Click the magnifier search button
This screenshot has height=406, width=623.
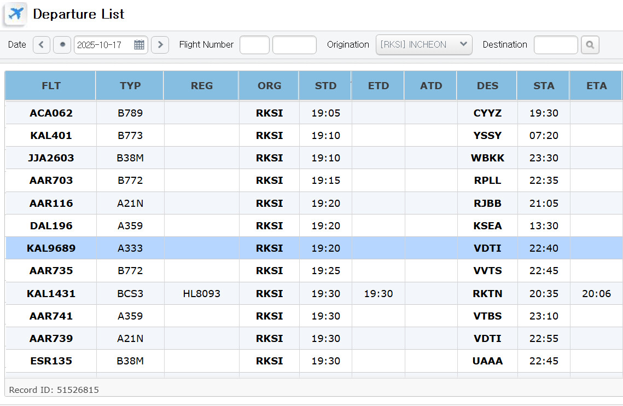point(590,45)
